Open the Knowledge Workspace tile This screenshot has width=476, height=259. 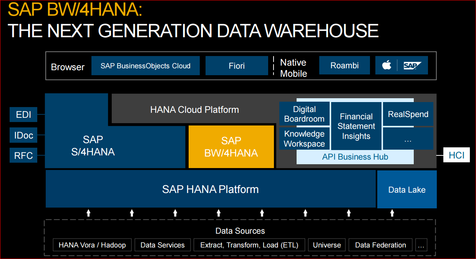304,139
